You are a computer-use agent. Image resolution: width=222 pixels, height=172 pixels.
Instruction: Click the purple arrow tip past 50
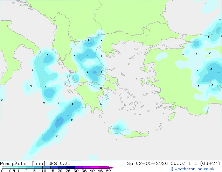click(111, 167)
